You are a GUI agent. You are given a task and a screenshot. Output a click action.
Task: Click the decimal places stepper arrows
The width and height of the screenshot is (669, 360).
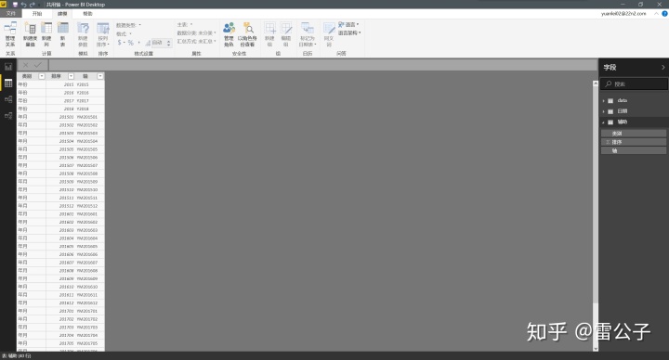tap(169, 43)
